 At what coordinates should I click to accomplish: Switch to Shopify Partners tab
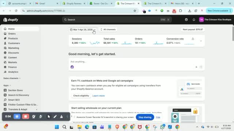(74, 3)
